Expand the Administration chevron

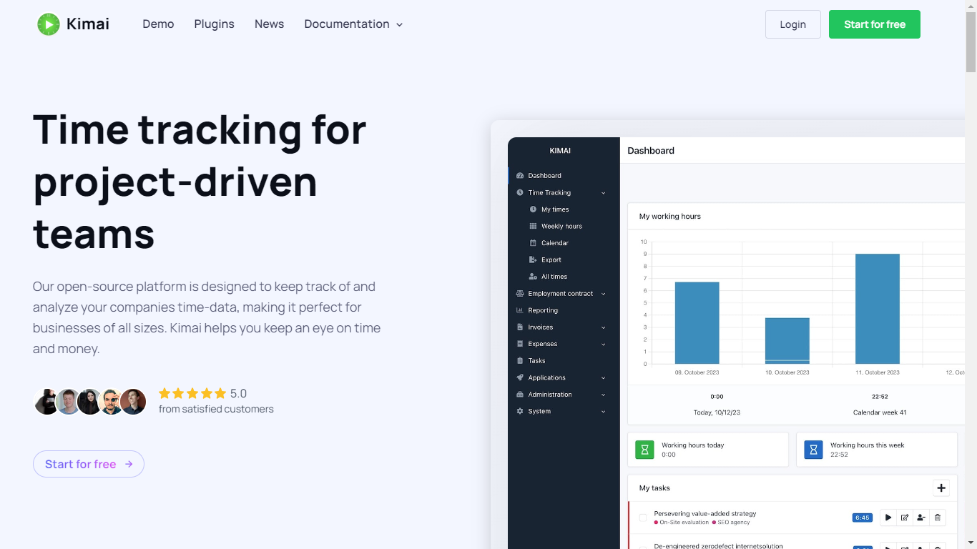tap(604, 395)
